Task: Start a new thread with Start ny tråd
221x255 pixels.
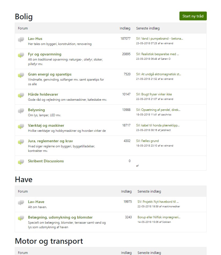Action: tap(193, 16)
